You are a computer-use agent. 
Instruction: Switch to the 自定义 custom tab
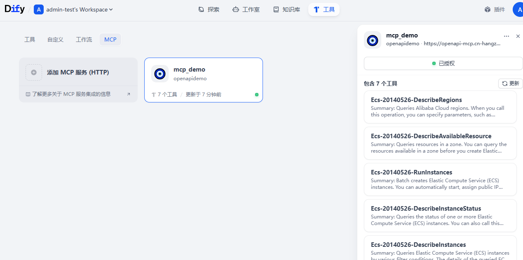[x=55, y=39]
